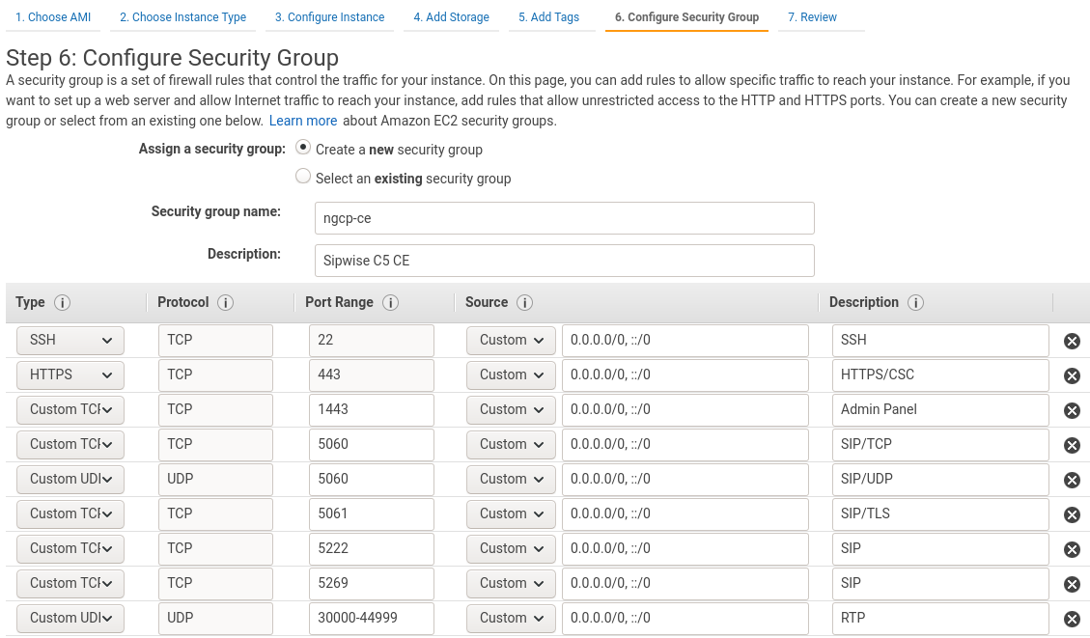Delete the SIP/UDP rule on port 5060
This screenshot has width=1090, height=638.
[1072, 479]
